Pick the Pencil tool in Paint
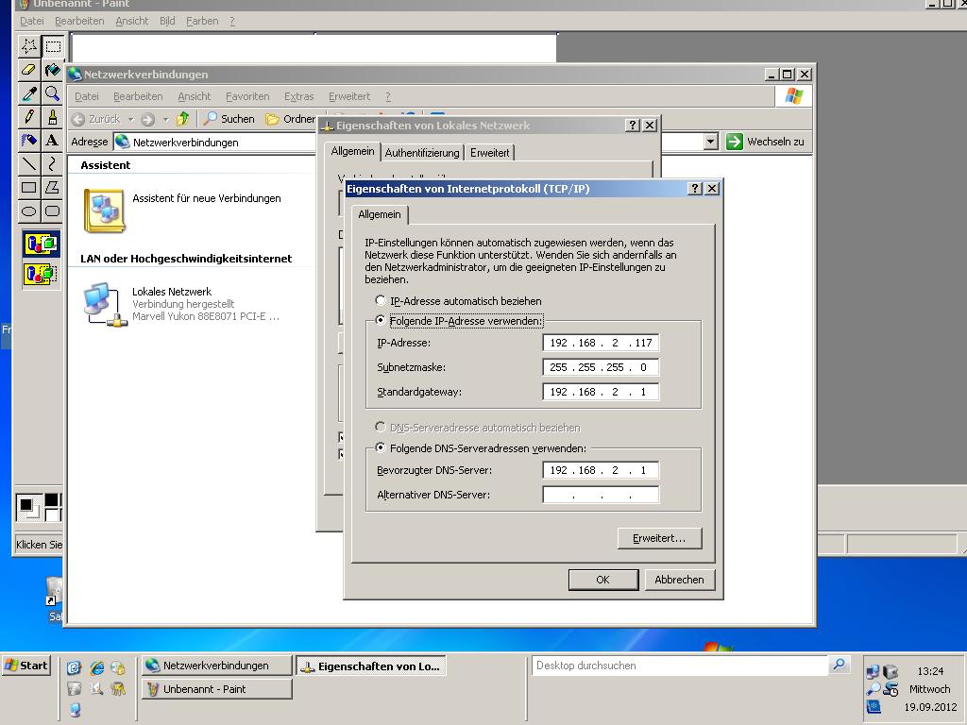 pyautogui.click(x=28, y=117)
